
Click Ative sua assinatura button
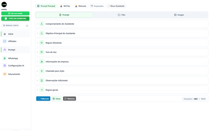(x=15, y=19)
